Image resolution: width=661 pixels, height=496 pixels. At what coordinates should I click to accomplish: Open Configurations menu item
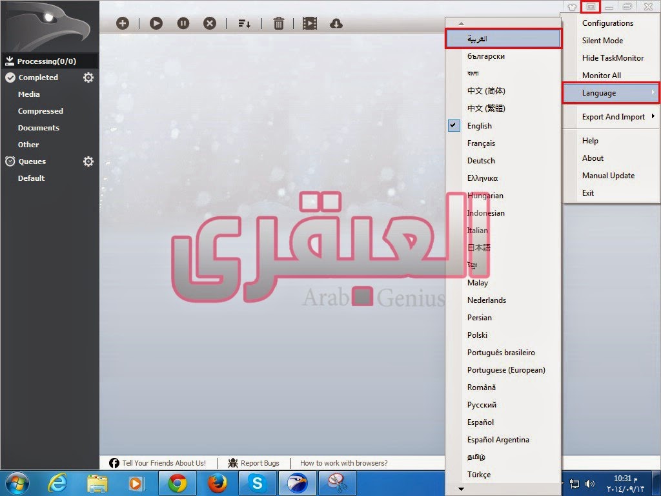click(611, 23)
